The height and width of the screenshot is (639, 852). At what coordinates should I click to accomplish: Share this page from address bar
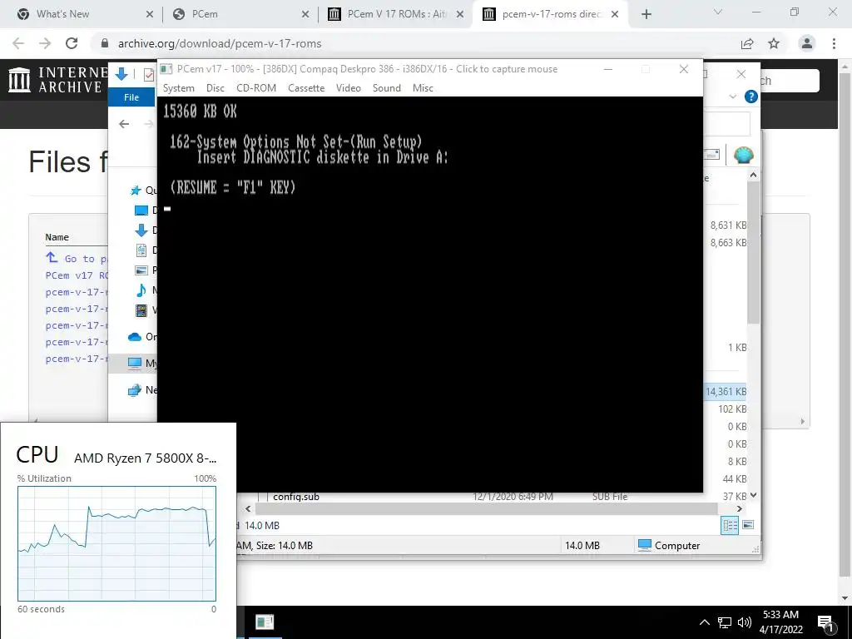coord(748,43)
